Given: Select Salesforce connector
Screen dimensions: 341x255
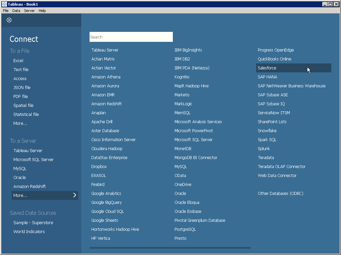Looking at the screenshot, I should 267,68.
